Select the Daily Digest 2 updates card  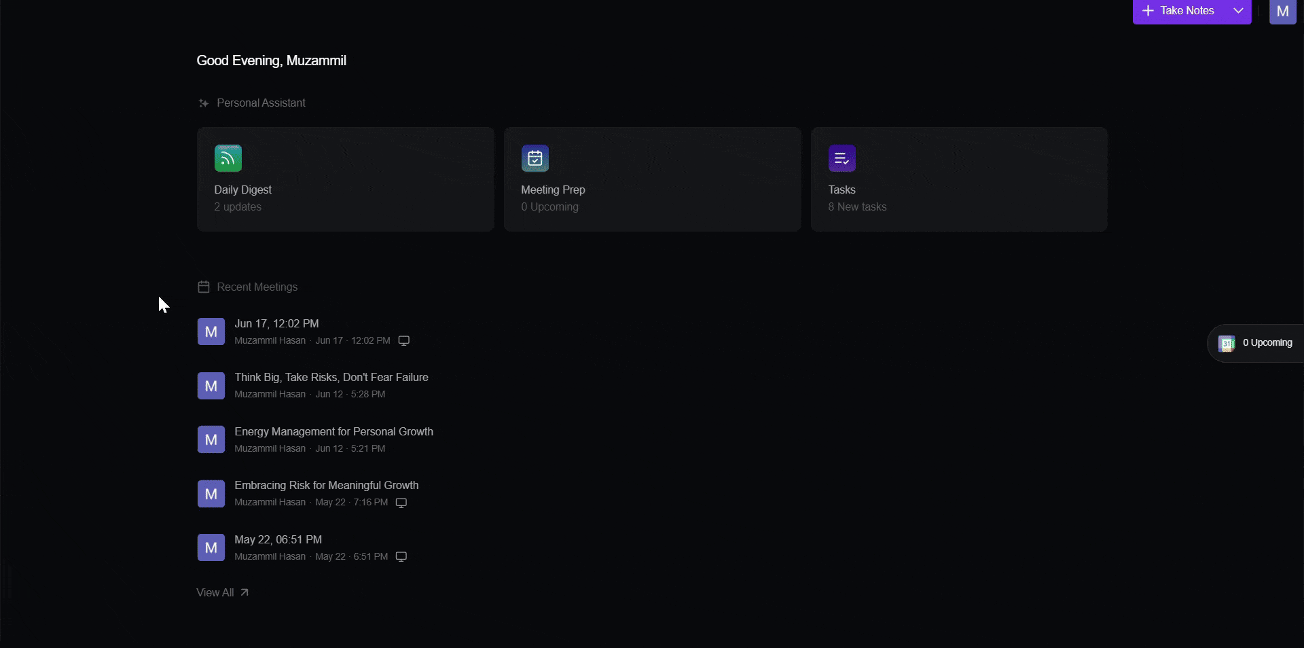[346, 179]
